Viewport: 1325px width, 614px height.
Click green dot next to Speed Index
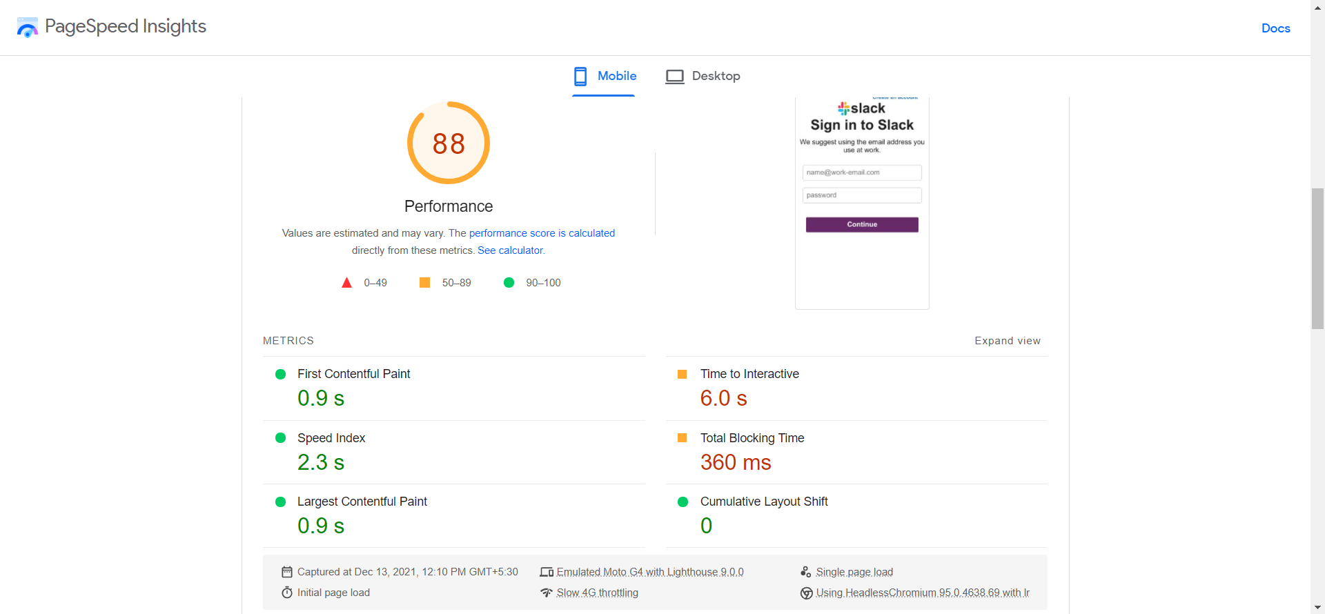(280, 438)
